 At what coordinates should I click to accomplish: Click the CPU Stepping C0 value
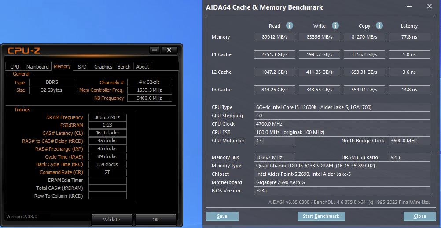tap(342, 116)
